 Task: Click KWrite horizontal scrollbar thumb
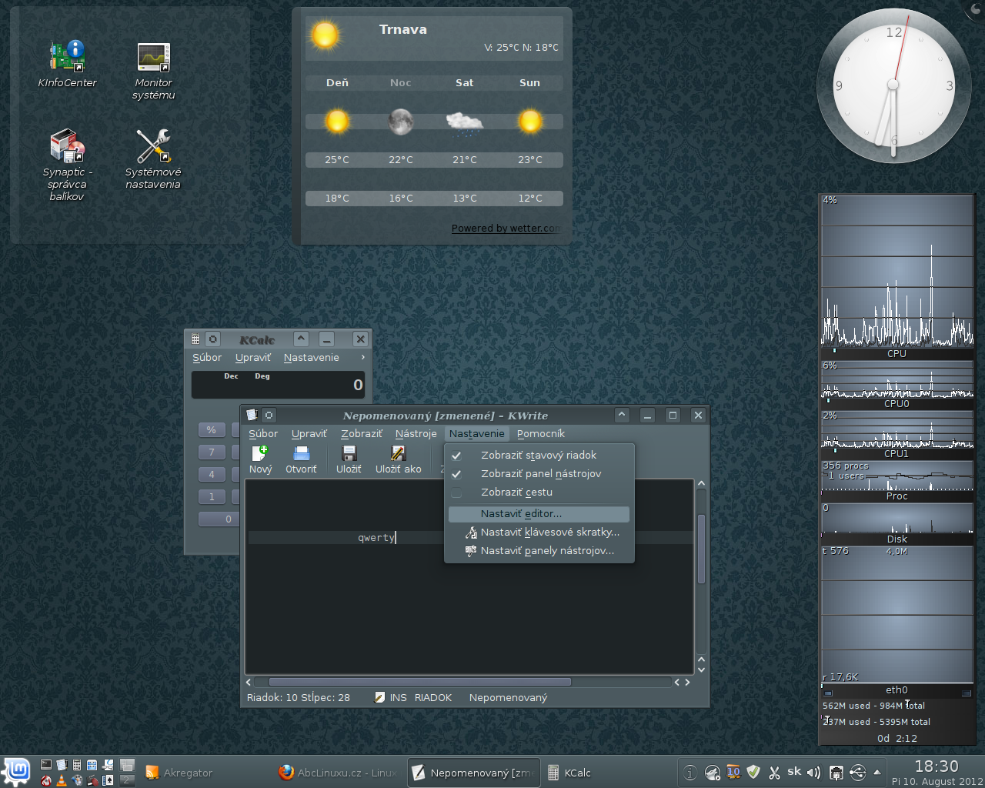coord(420,682)
